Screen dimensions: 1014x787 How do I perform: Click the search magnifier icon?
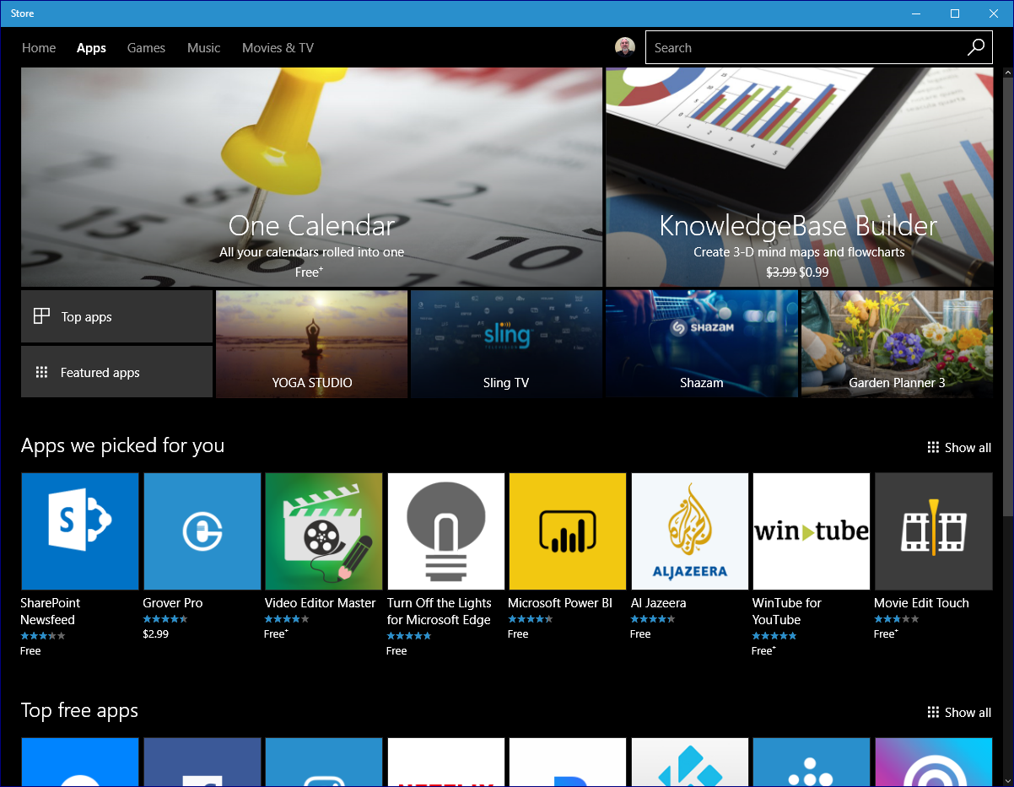pos(975,47)
